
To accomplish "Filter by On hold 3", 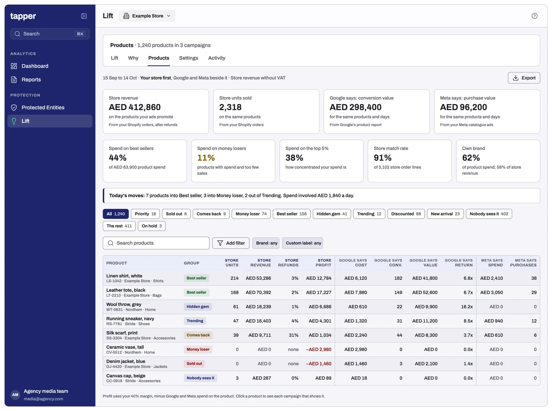I will coord(152,226).
